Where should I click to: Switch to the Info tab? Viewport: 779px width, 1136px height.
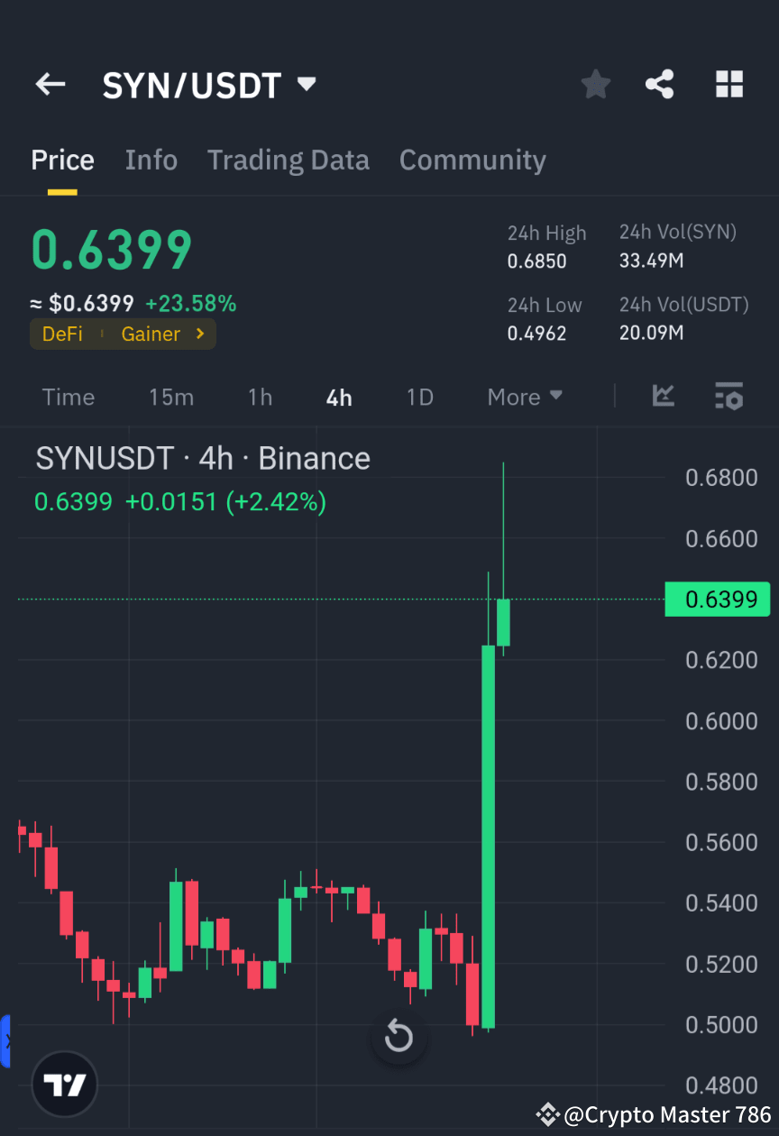(x=151, y=160)
